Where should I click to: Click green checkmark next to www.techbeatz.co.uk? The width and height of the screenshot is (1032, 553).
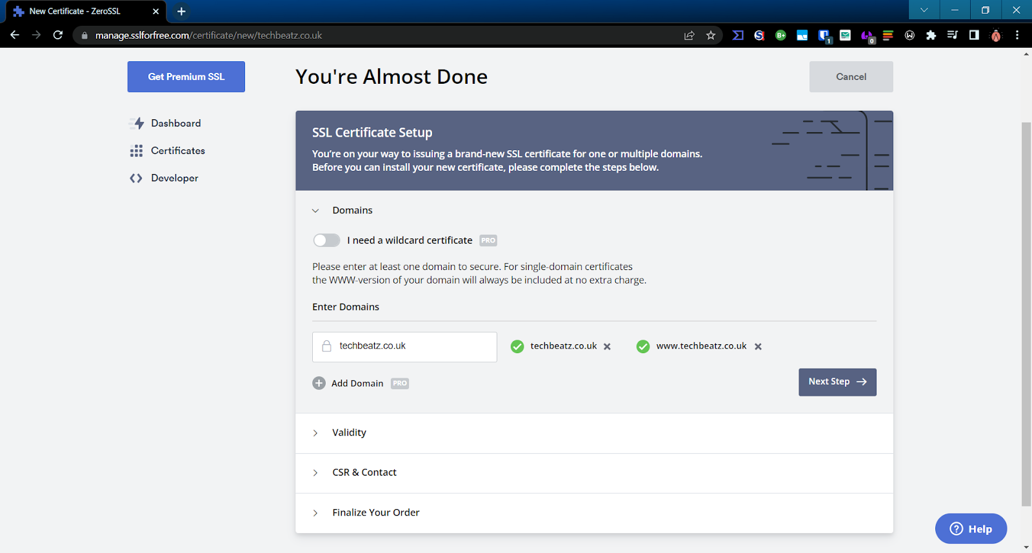pyautogui.click(x=643, y=347)
